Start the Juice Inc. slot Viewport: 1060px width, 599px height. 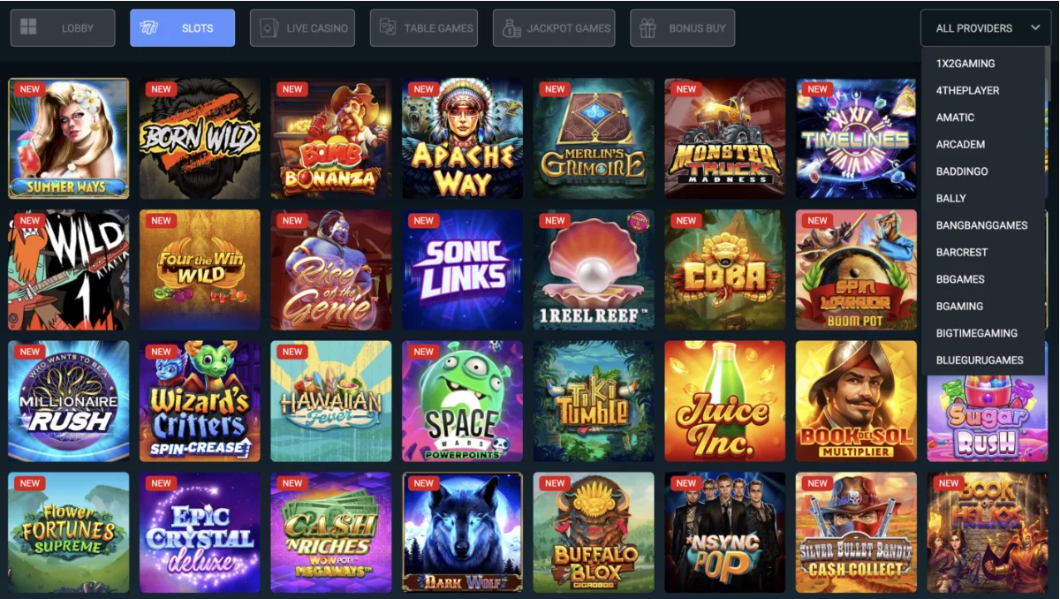point(724,401)
